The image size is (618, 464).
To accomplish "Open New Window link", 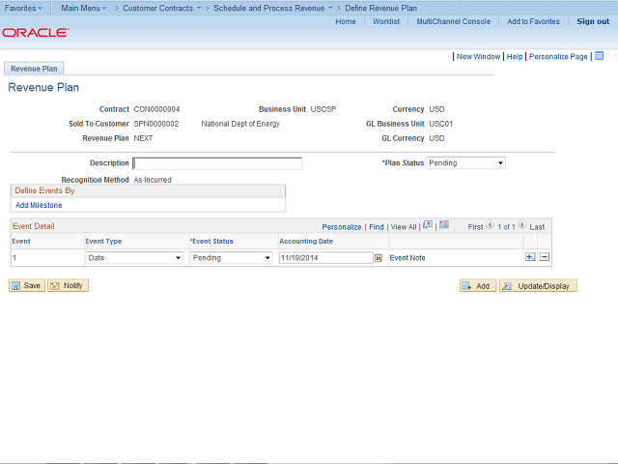I will click(x=478, y=56).
